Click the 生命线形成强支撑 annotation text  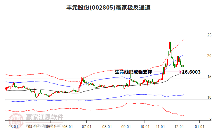(133, 72)
